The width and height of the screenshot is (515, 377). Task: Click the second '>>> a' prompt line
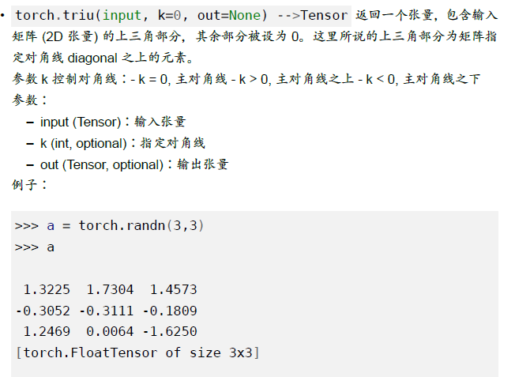coord(35,247)
